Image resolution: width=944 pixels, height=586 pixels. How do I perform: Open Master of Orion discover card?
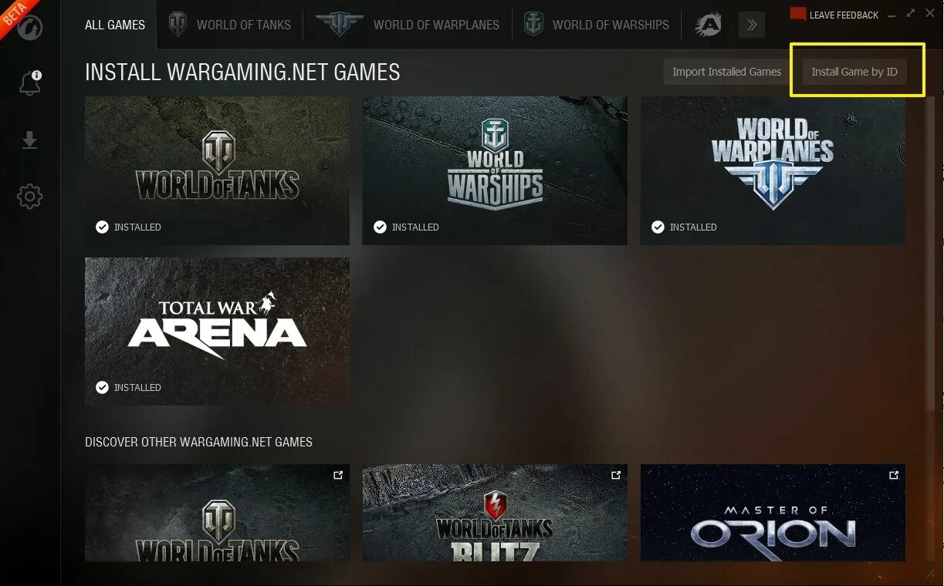pyautogui.click(x=773, y=513)
